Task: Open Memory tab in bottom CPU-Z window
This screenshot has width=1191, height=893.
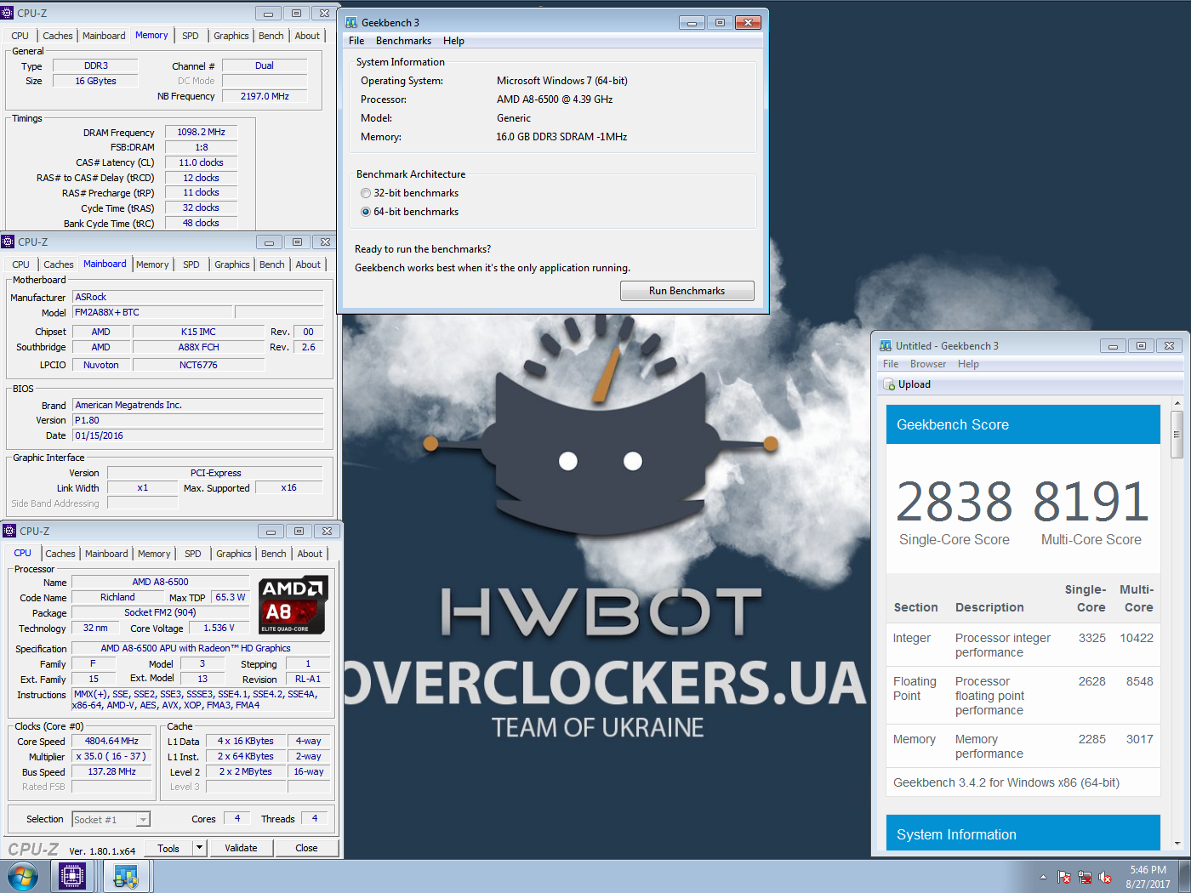Action: tap(154, 554)
